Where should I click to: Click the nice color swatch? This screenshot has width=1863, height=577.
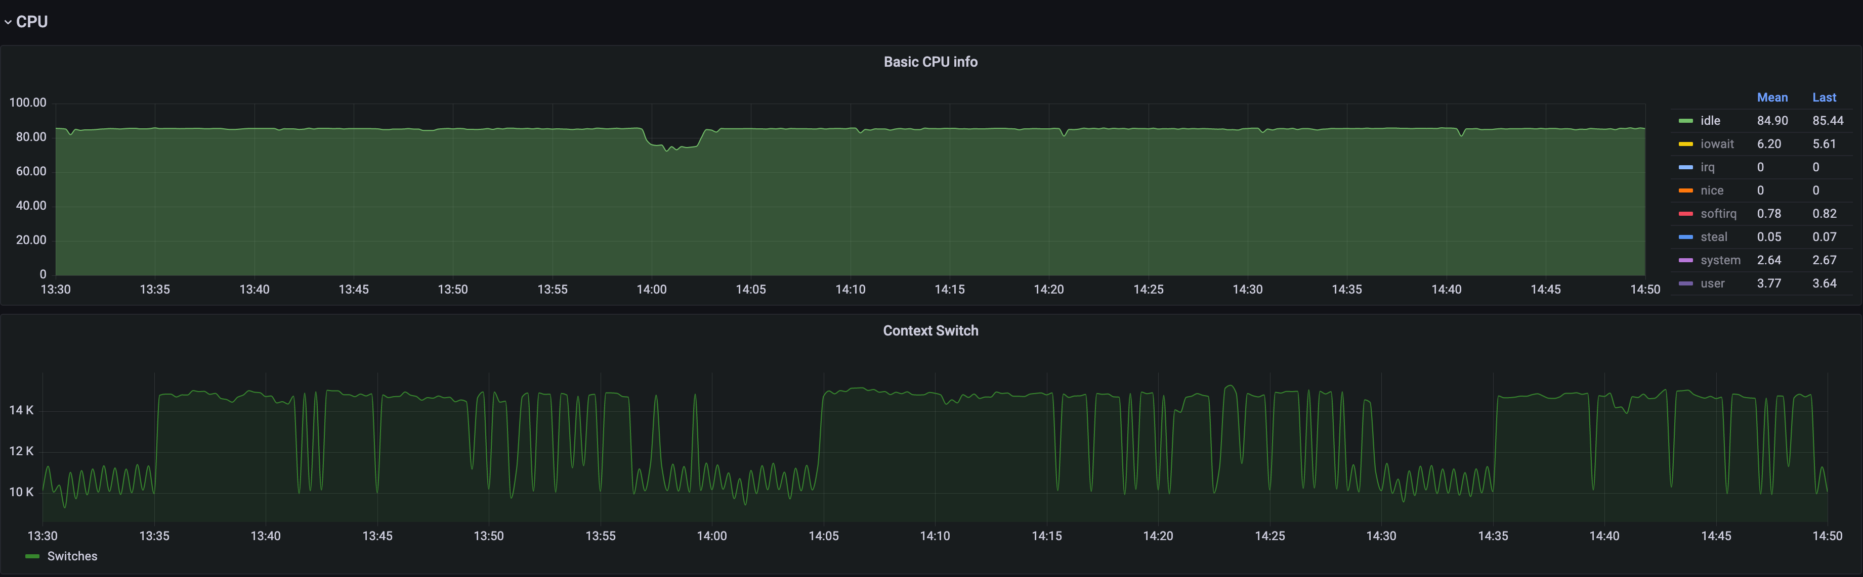(1685, 190)
